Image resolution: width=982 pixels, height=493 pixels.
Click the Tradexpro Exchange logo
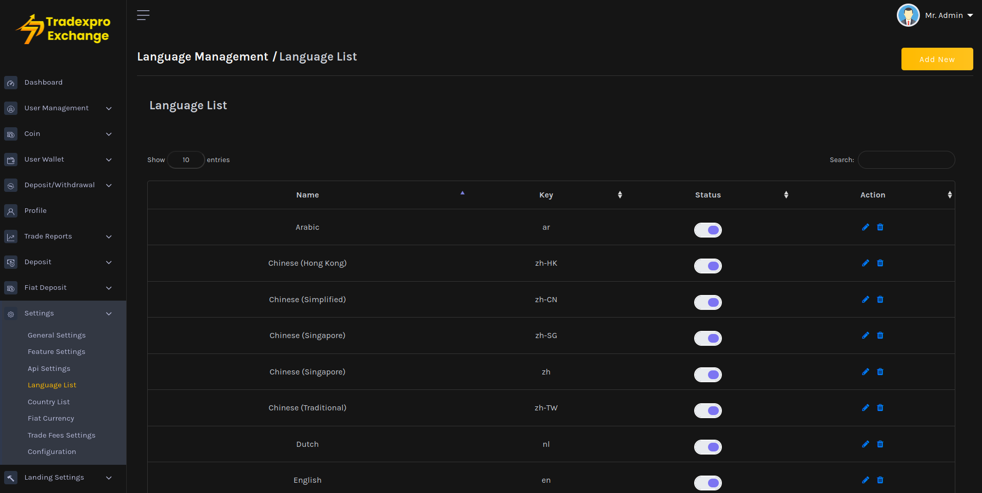pyautogui.click(x=64, y=29)
